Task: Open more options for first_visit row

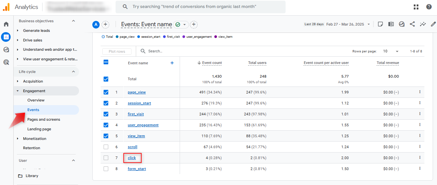Action: click(420, 114)
